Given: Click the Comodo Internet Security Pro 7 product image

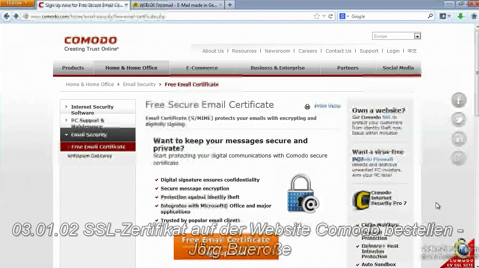Looking at the screenshot, I should click(360, 200).
